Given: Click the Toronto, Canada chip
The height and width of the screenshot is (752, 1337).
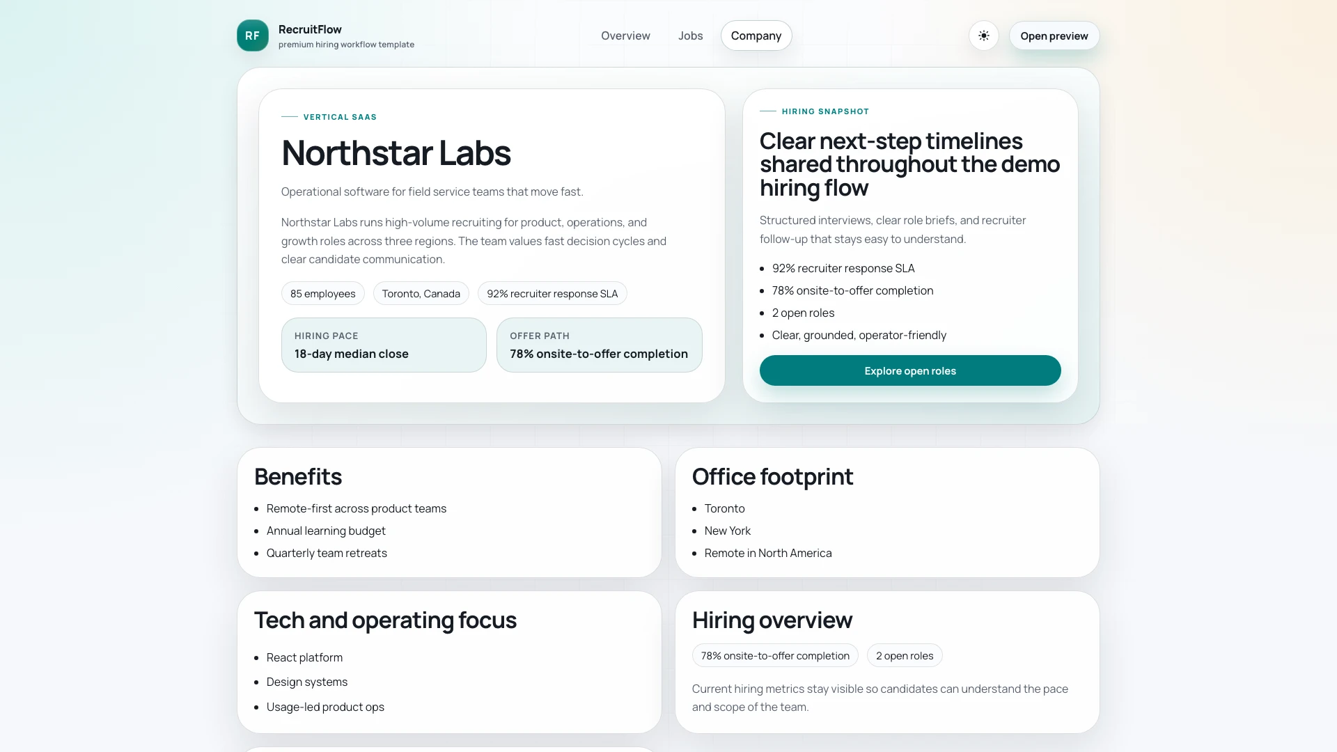Looking at the screenshot, I should pos(421,293).
